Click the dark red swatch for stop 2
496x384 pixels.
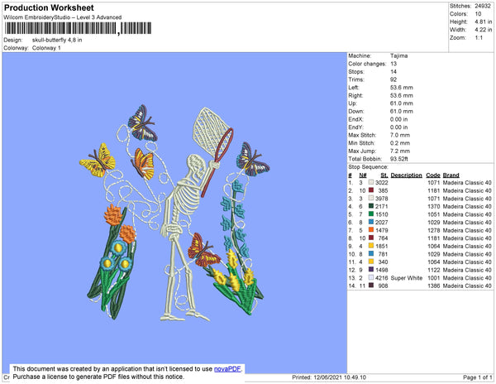[371, 190]
